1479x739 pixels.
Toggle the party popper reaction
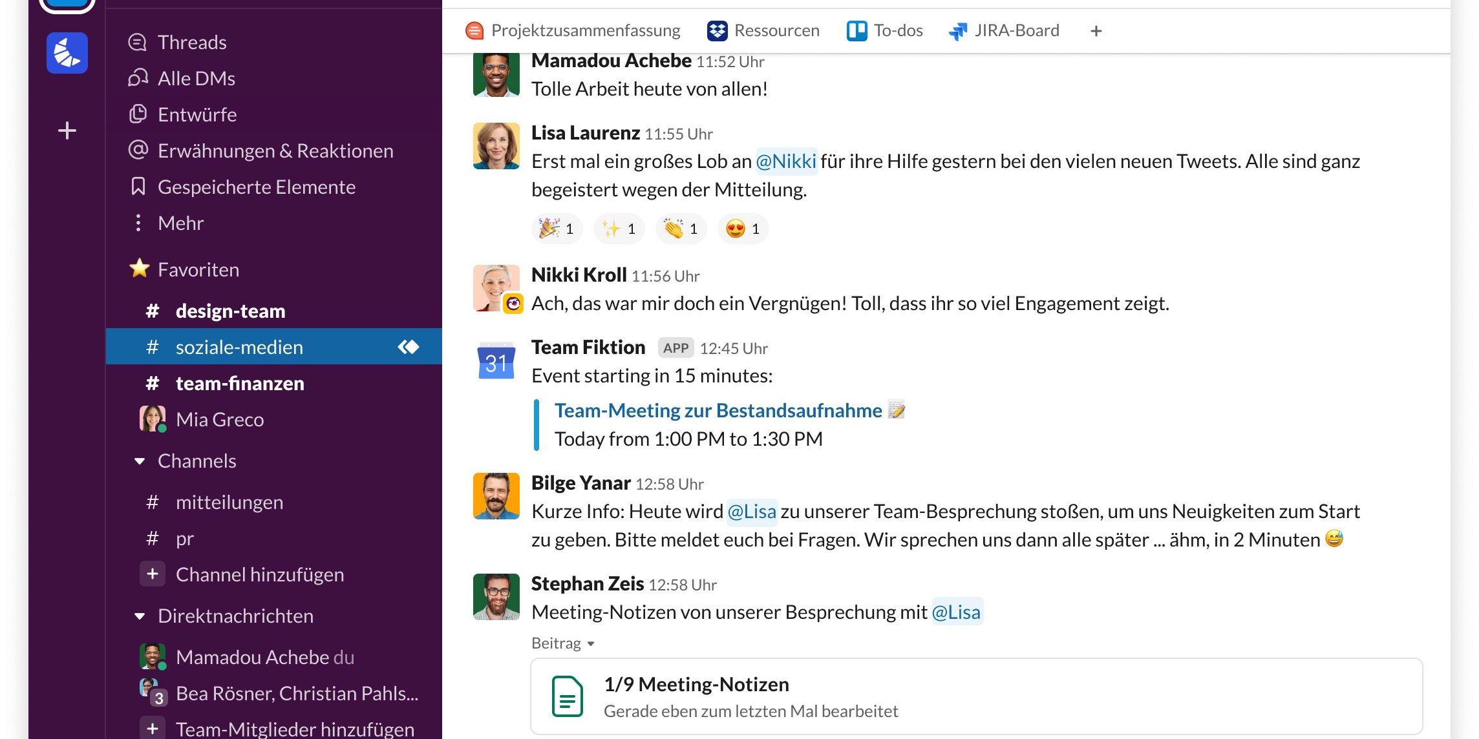tap(557, 229)
